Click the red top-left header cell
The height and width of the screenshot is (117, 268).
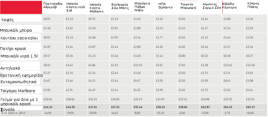(21, 7)
